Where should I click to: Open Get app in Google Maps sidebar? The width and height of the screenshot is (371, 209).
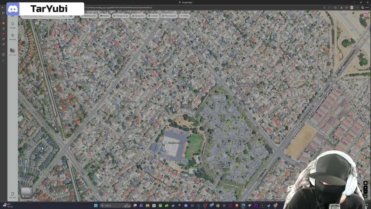[12, 195]
